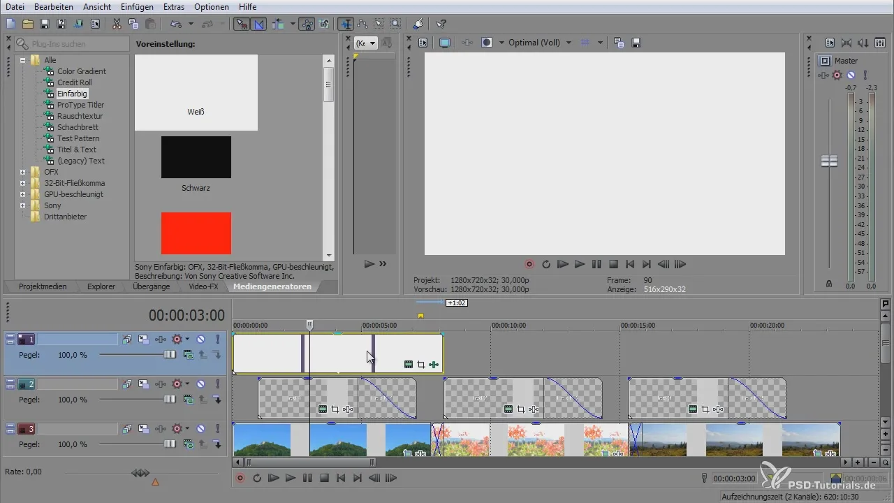Click the mixer Downmix output icon
The image size is (894, 503).
[846, 43]
